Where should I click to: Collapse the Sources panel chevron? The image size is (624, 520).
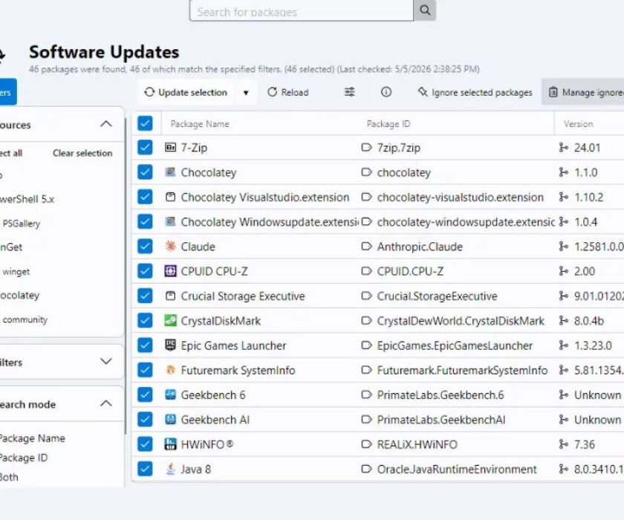pos(105,124)
